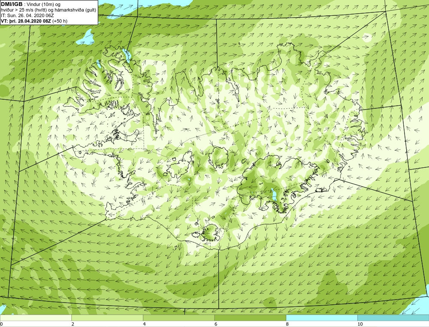The width and height of the screenshot is (429, 327).
Task: Click the scale label 0
Action: pos(1,324)
